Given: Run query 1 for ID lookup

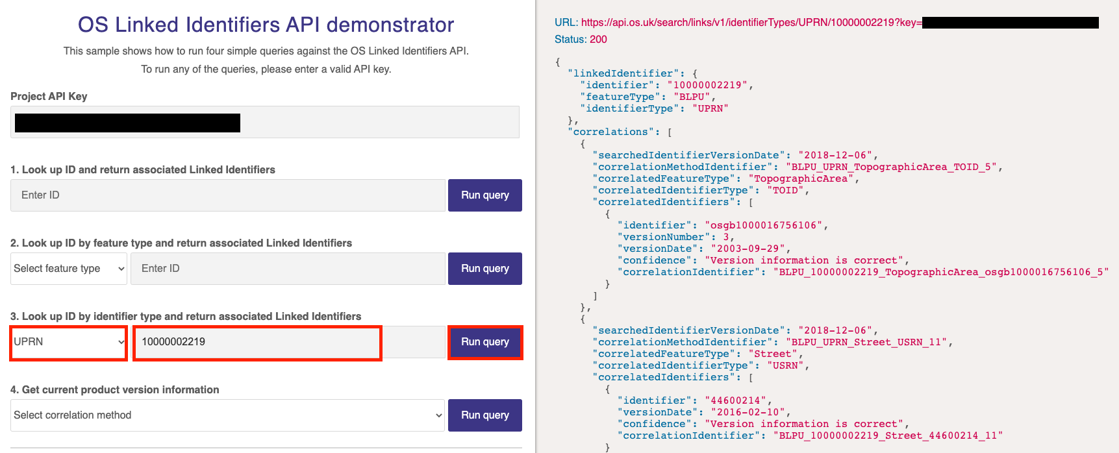Looking at the screenshot, I should point(485,195).
